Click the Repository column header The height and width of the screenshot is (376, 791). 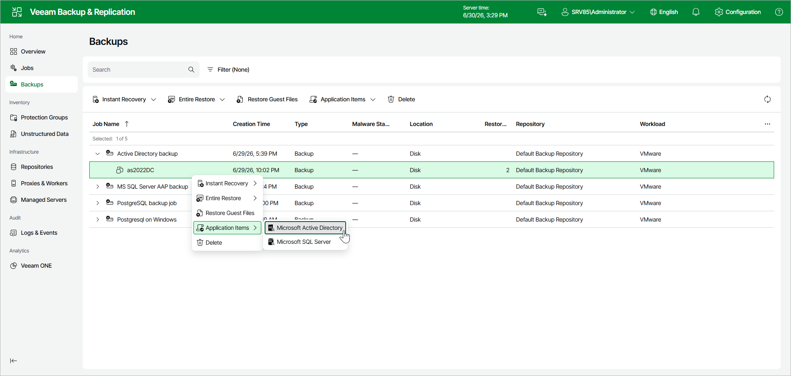(530, 124)
